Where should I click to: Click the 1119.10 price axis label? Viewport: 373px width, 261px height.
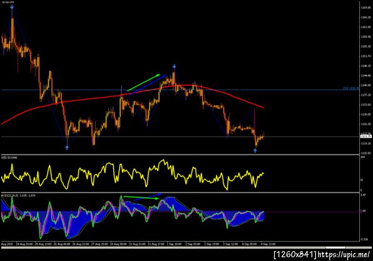pyautogui.click(x=366, y=144)
